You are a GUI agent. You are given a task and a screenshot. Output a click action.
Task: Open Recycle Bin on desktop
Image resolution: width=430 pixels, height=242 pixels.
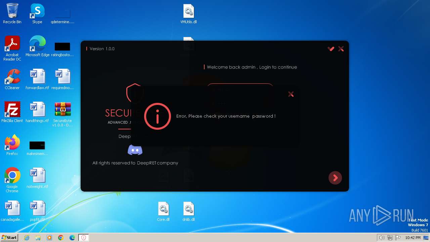(x=12, y=14)
